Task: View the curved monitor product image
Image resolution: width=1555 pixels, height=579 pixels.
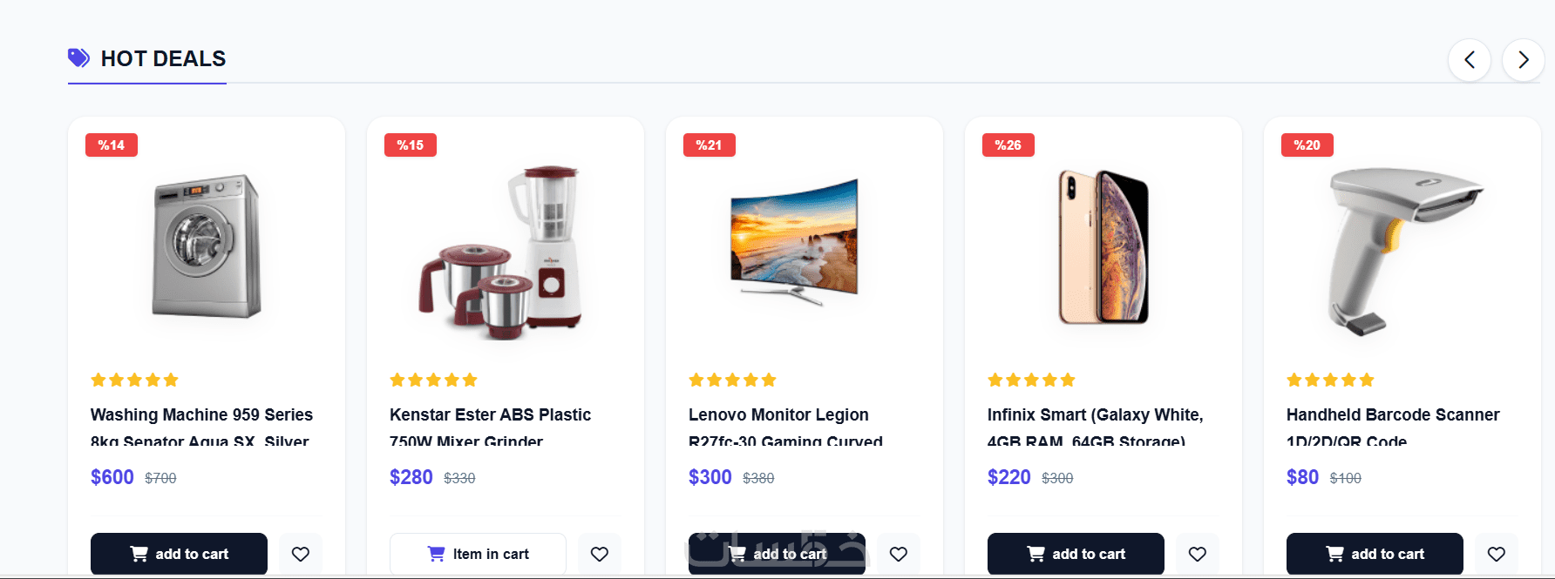Action: 795,242
